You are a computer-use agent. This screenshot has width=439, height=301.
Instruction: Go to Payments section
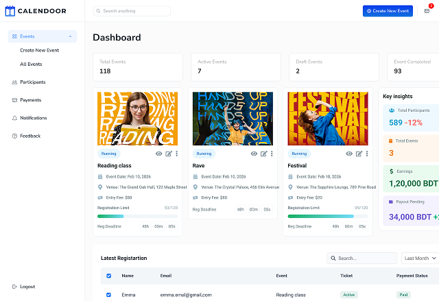click(30, 100)
